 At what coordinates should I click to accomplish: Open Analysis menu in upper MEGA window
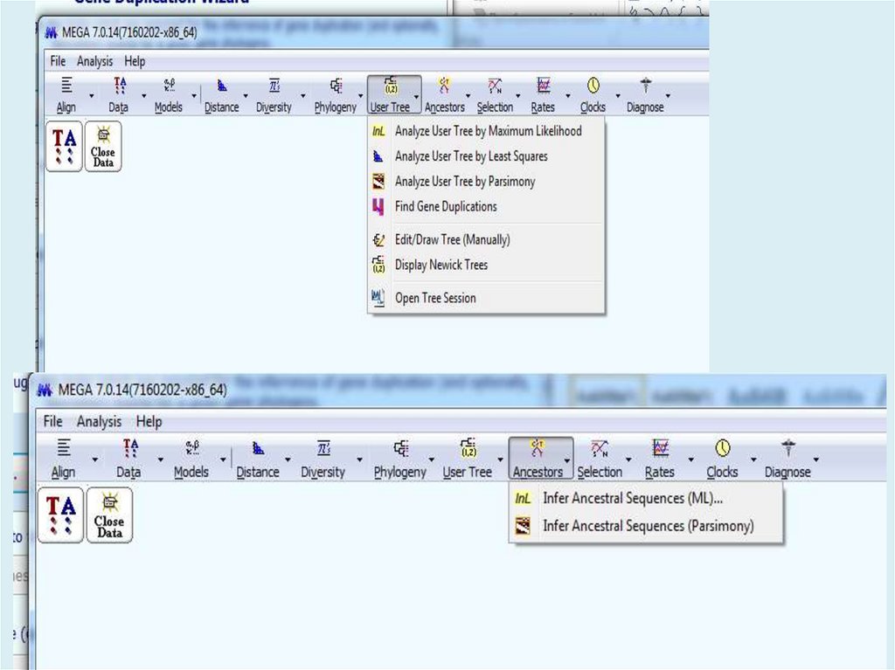coord(94,61)
